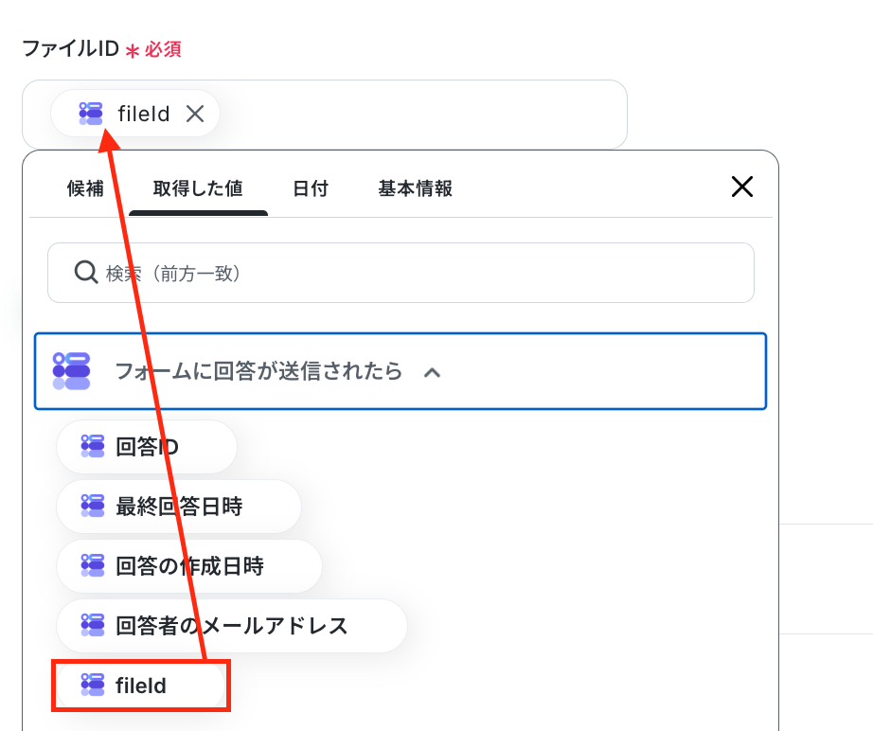Select the 取得した値 tab
The image size is (873, 731).
pos(198,188)
